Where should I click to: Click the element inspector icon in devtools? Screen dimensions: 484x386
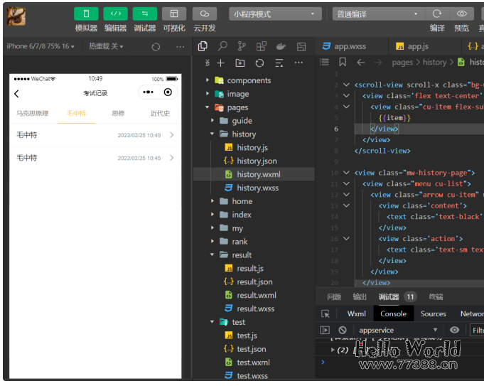[x=326, y=313]
